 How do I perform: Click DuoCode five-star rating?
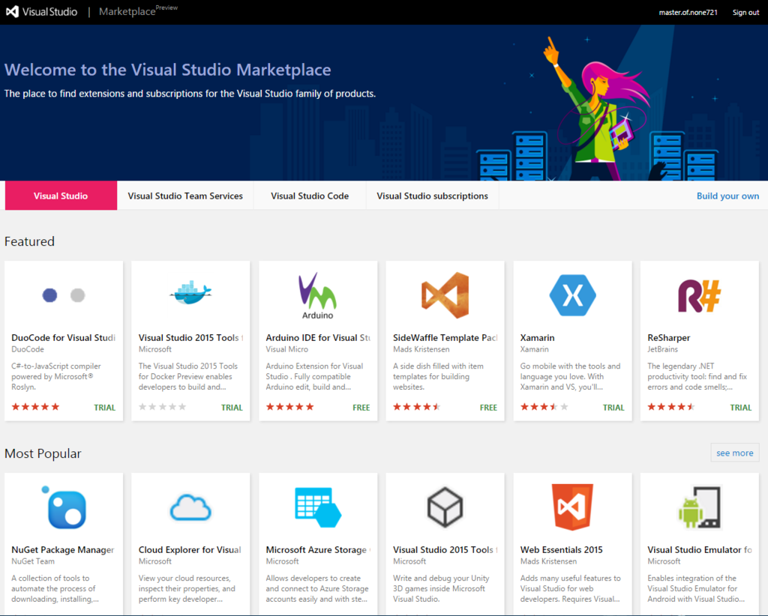coord(35,407)
